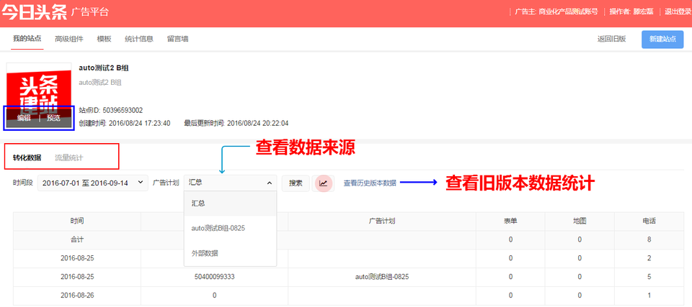Collapse the 广告计划 dropdown showing 汇总
Viewport: 692px width, 307px height.
point(230,183)
